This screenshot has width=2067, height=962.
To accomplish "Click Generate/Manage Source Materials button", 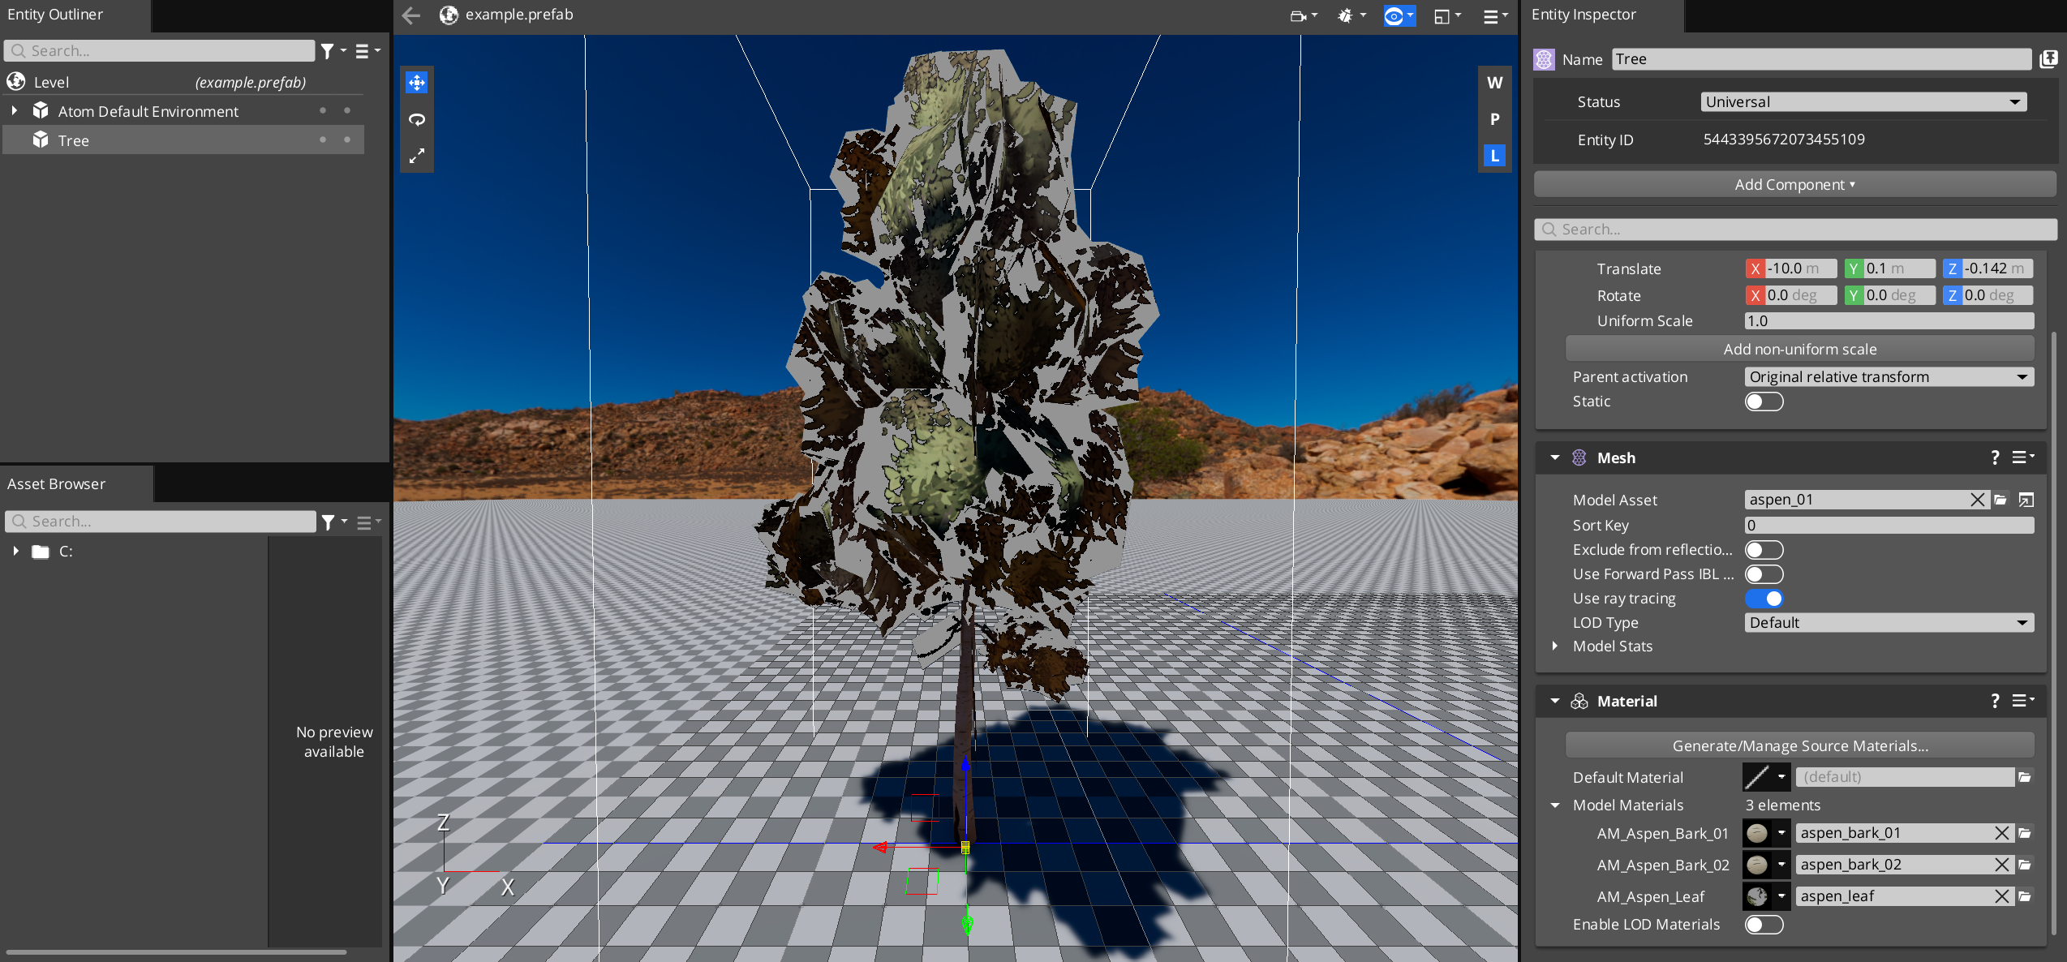I will pos(1799,745).
